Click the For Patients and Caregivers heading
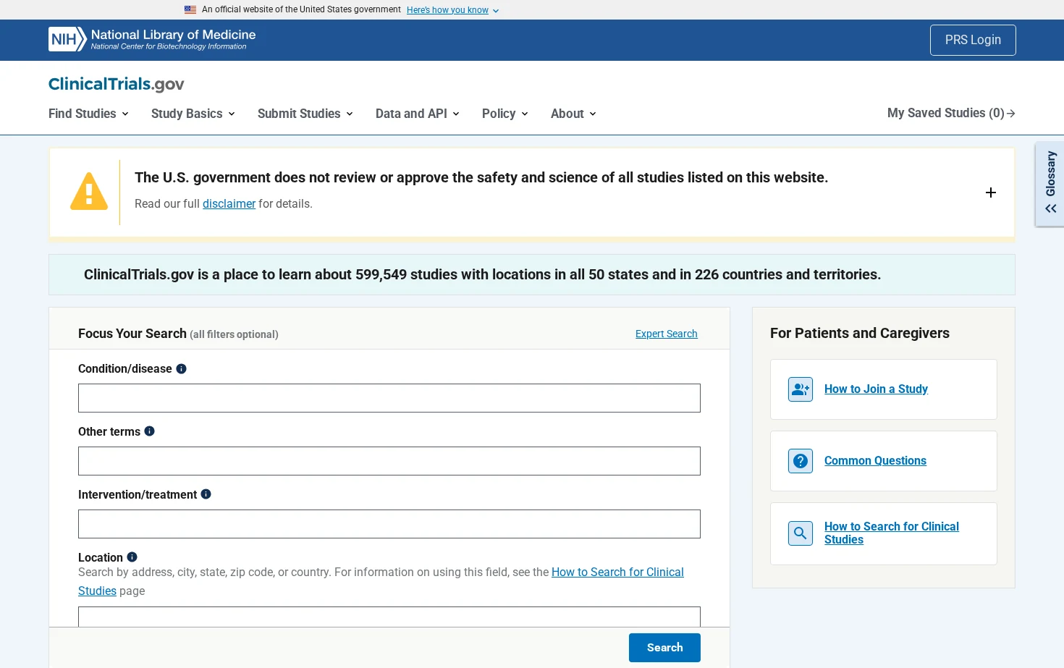1064x668 pixels. (860, 334)
